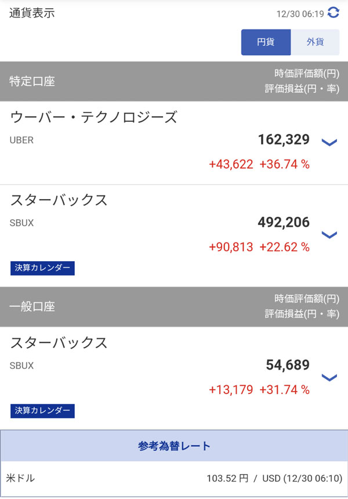Tap the UBER ticker symbol
Viewport: 348px width, 499px height.
(x=22, y=140)
